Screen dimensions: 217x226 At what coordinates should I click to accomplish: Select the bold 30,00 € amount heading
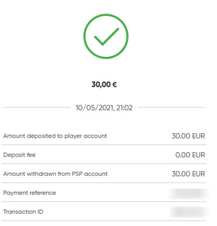coord(104,84)
